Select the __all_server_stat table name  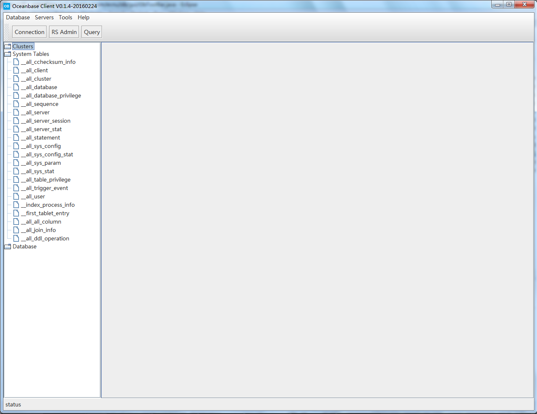42,129
